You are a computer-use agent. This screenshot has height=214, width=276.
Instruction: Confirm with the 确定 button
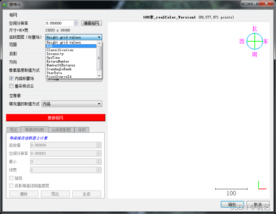[x=232, y=205]
